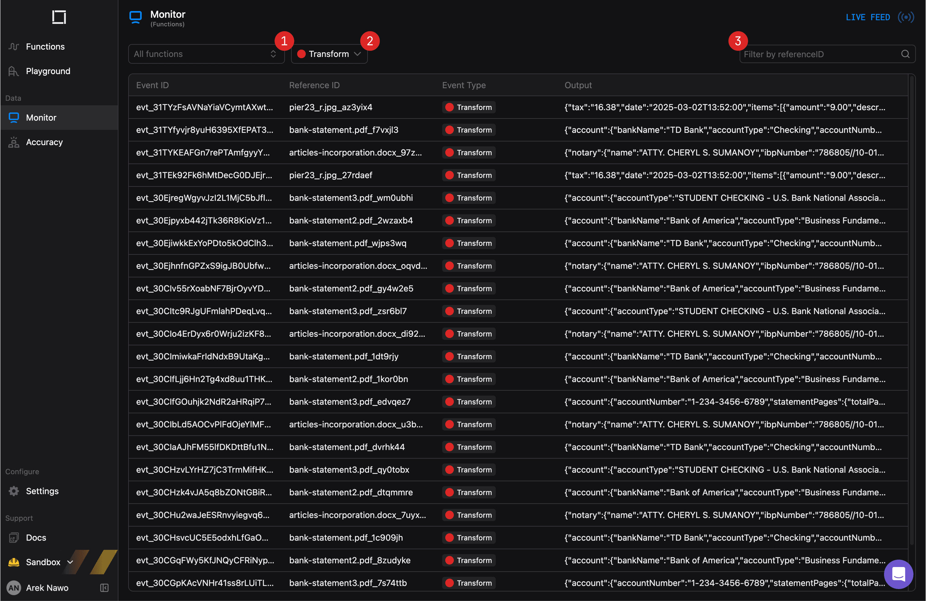Open the Docs section
The image size is (926, 601).
click(36, 538)
